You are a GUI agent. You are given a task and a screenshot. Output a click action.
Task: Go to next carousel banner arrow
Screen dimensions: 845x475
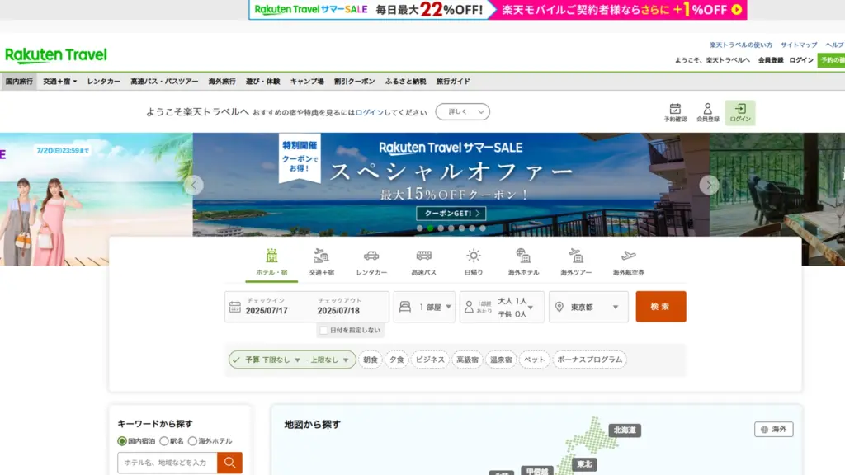click(709, 185)
